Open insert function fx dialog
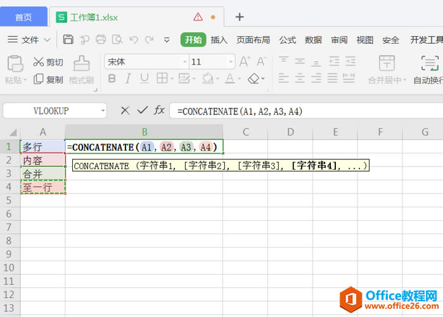 coord(159,110)
